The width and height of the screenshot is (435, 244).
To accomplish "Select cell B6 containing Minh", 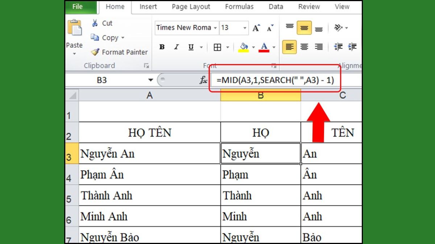I will pos(261,216).
